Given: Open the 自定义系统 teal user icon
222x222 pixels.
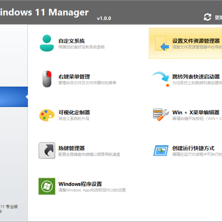Looking at the screenshot, I should click(47, 43).
